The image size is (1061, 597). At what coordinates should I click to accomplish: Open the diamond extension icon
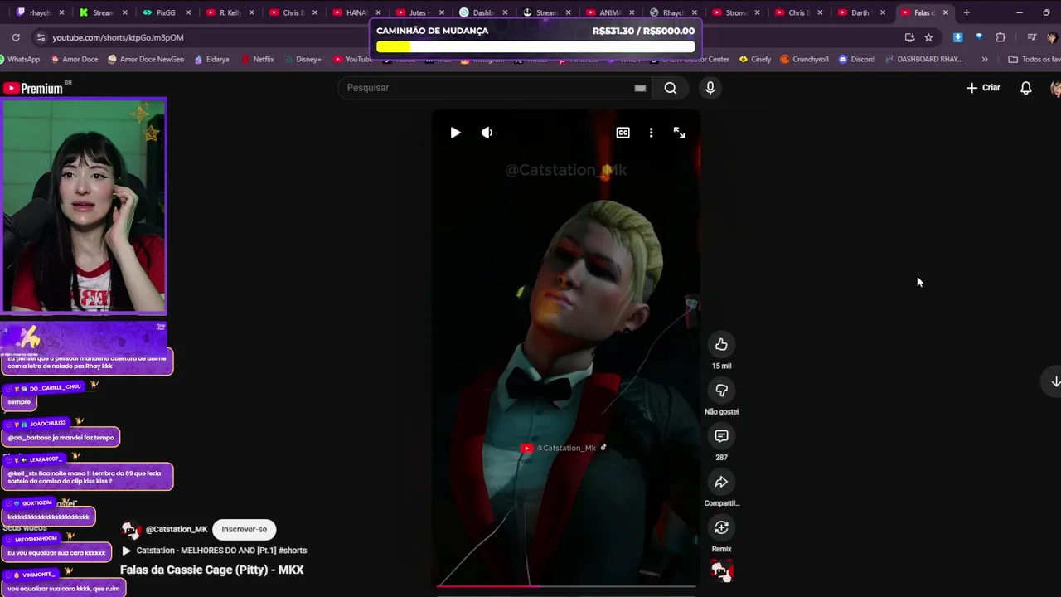(x=979, y=37)
